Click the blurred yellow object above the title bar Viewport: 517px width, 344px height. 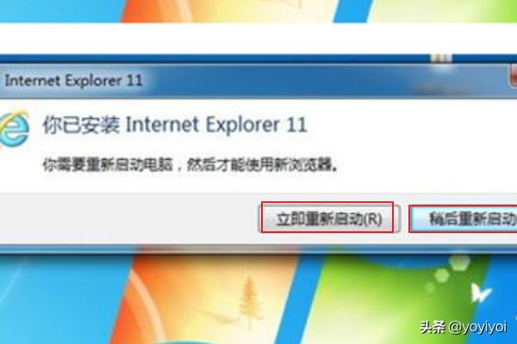tap(441, 58)
